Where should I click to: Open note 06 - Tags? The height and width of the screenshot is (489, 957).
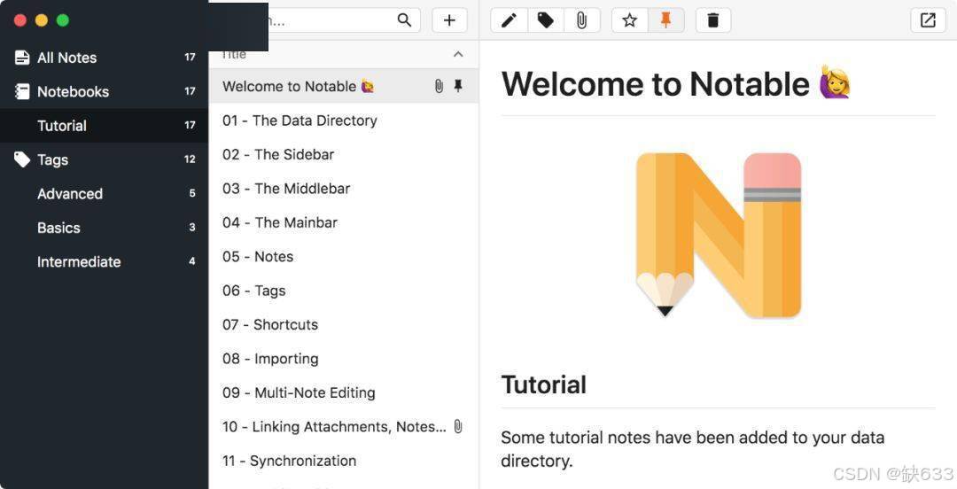344,291
